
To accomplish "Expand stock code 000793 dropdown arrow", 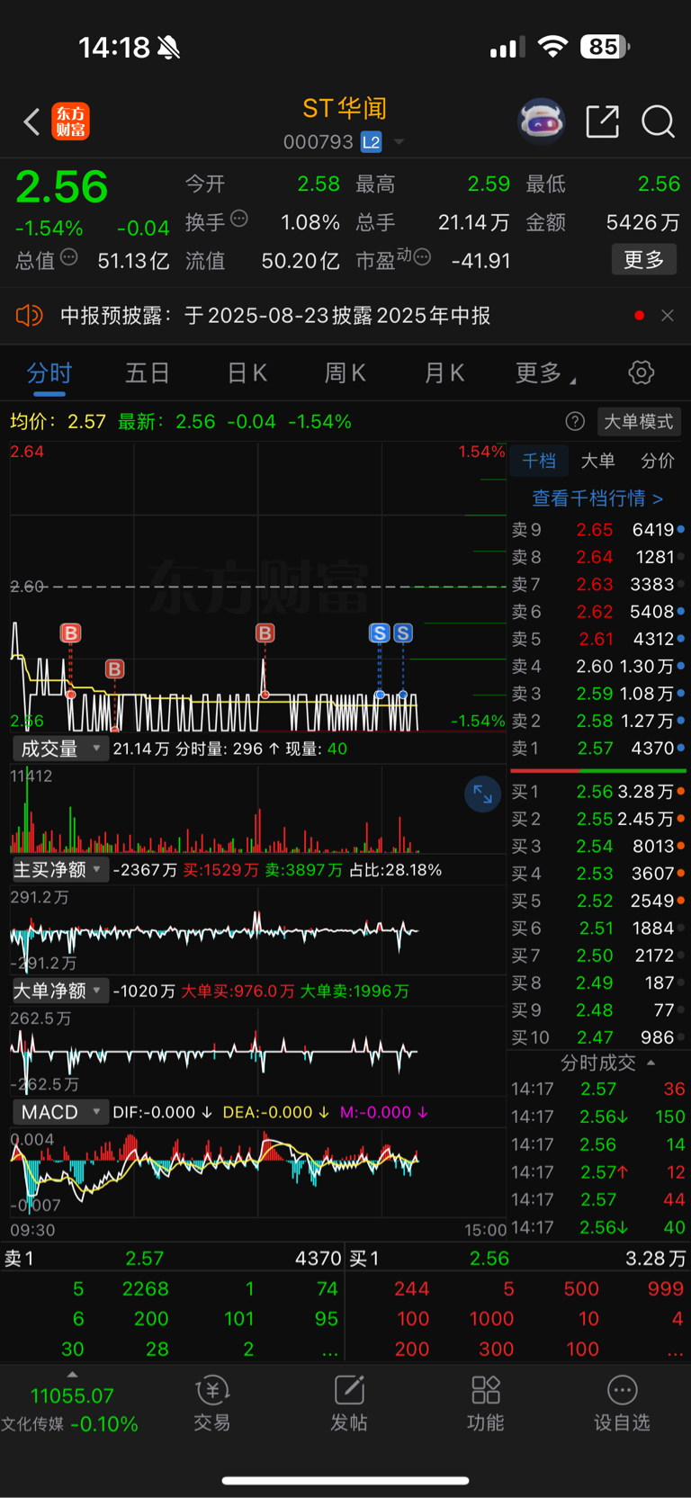I will (x=399, y=142).
